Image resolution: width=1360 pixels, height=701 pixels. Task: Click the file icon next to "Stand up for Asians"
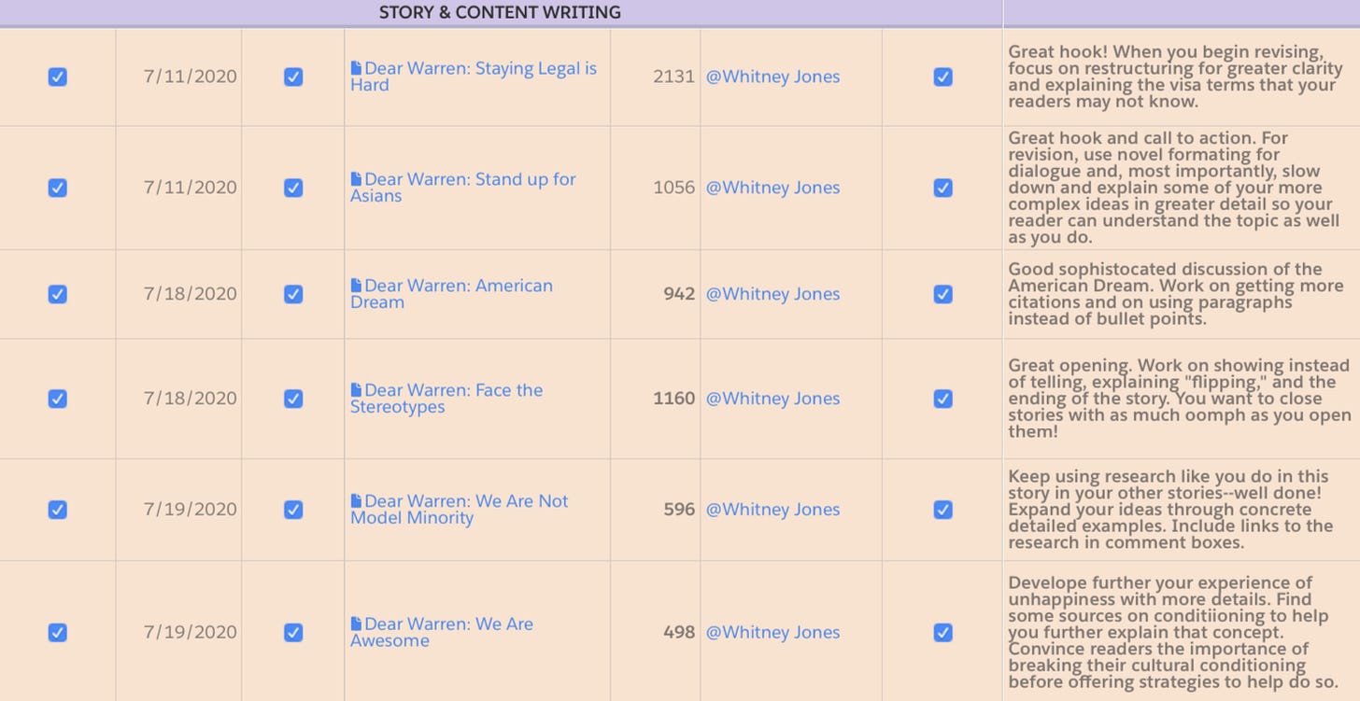pyautogui.click(x=356, y=179)
